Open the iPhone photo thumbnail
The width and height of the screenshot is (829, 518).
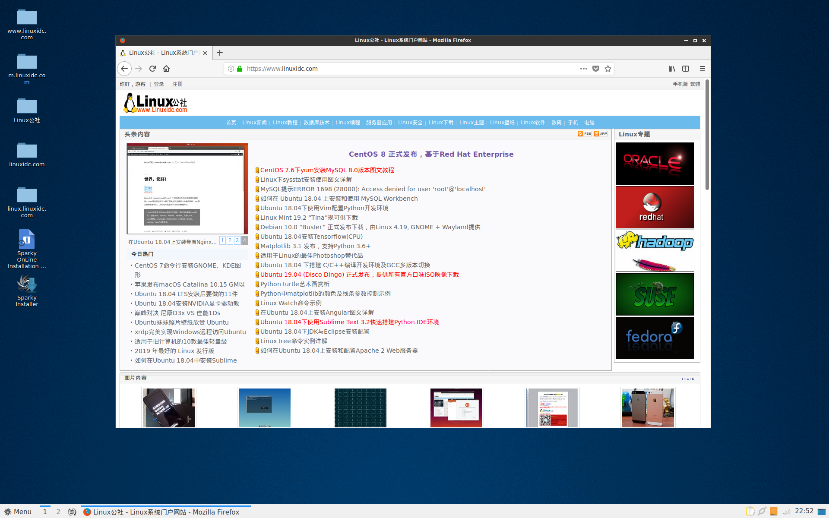(648, 407)
